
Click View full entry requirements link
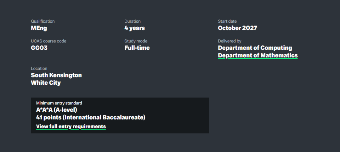coord(71,127)
